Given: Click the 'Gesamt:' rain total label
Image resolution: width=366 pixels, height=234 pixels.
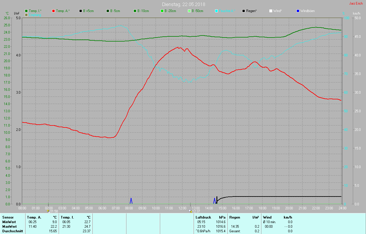Looking at the screenshot, I should pyautogui.click(x=235, y=231).
